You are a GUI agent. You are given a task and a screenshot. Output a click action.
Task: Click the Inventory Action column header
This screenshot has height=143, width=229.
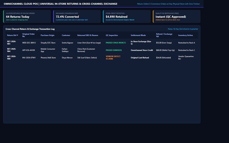pyautogui.click(x=186, y=35)
